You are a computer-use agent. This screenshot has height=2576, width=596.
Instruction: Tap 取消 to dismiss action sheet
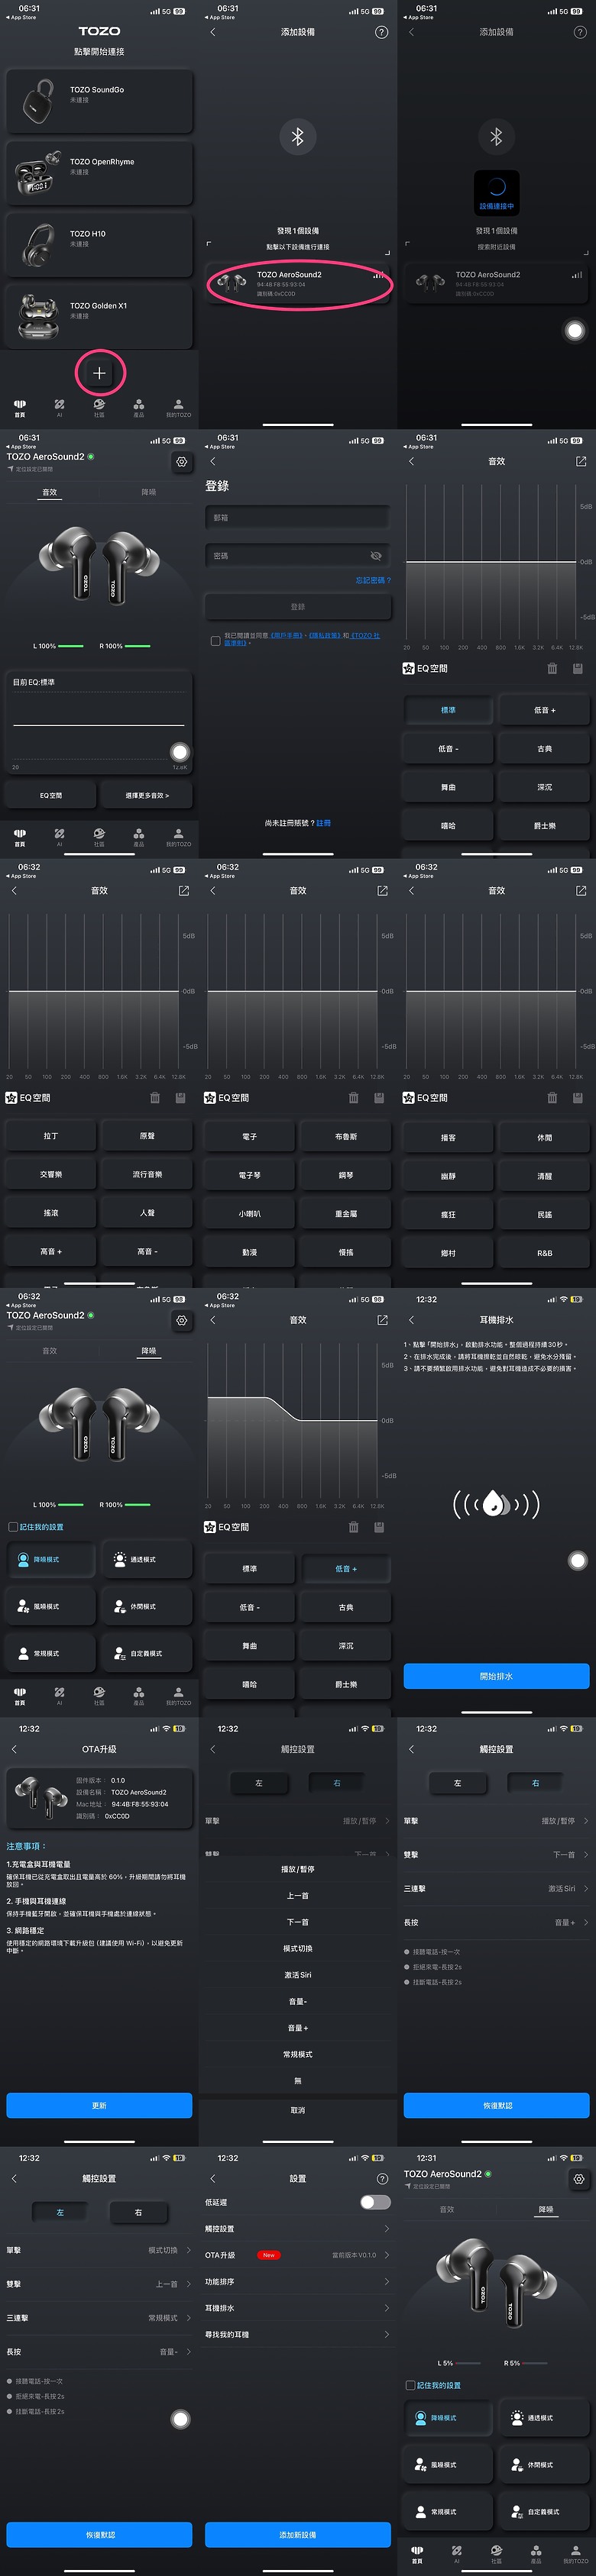click(298, 2110)
